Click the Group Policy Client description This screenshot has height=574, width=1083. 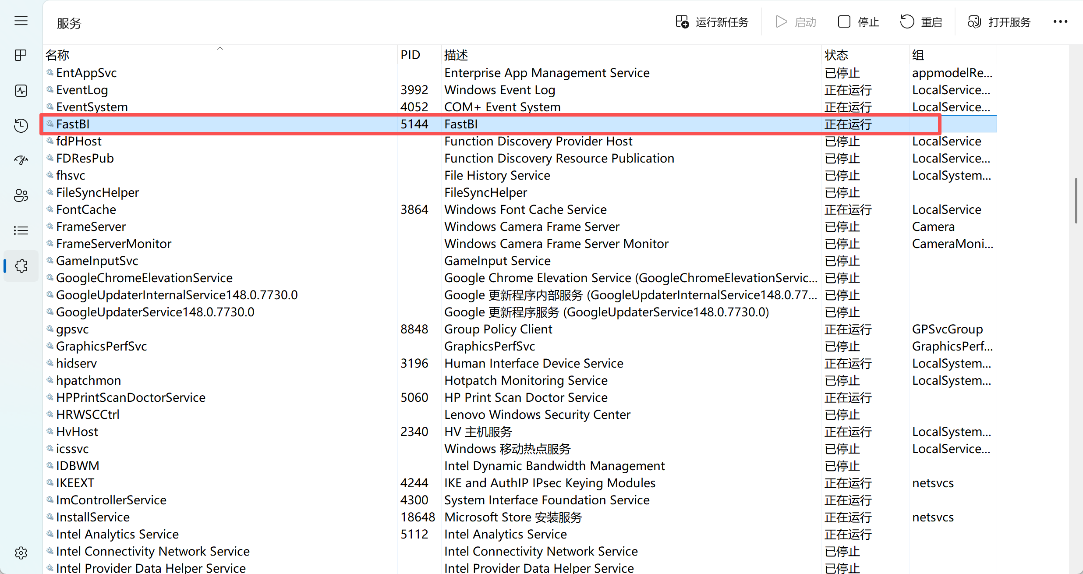click(498, 329)
